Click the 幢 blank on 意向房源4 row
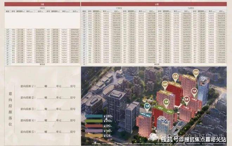232x146 pixels. (41, 121)
